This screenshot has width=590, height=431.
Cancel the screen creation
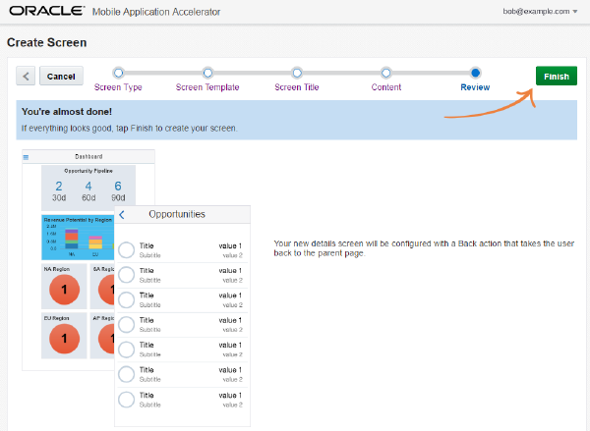pyautogui.click(x=61, y=77)
